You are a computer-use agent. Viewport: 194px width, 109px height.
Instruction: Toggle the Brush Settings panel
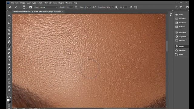(31, 7)
